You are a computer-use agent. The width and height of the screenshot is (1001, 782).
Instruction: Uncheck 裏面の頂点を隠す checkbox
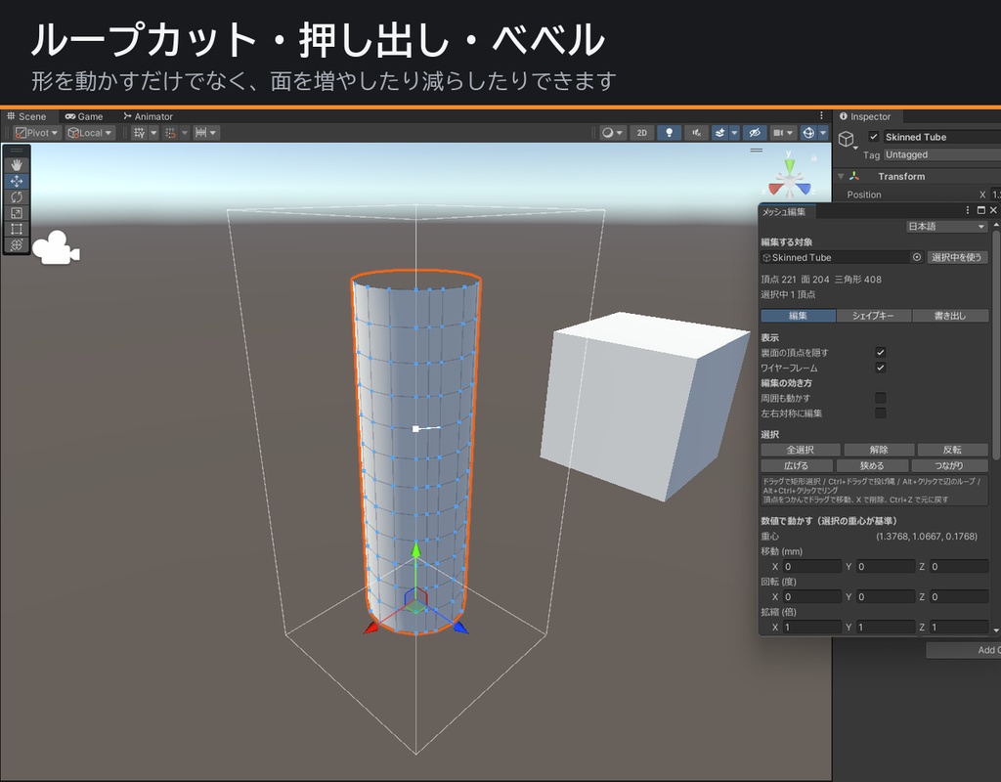pos(881,352)
